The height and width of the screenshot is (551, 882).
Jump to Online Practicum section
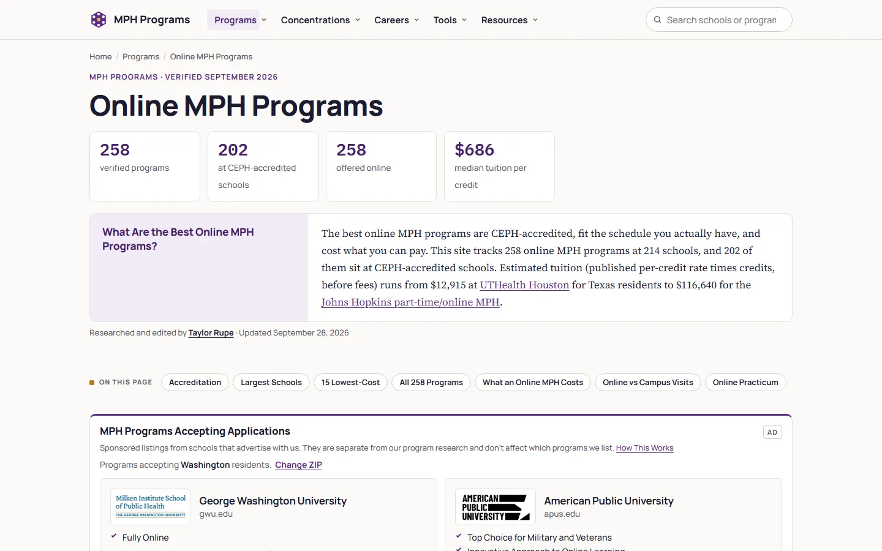(x=745, y=383)
